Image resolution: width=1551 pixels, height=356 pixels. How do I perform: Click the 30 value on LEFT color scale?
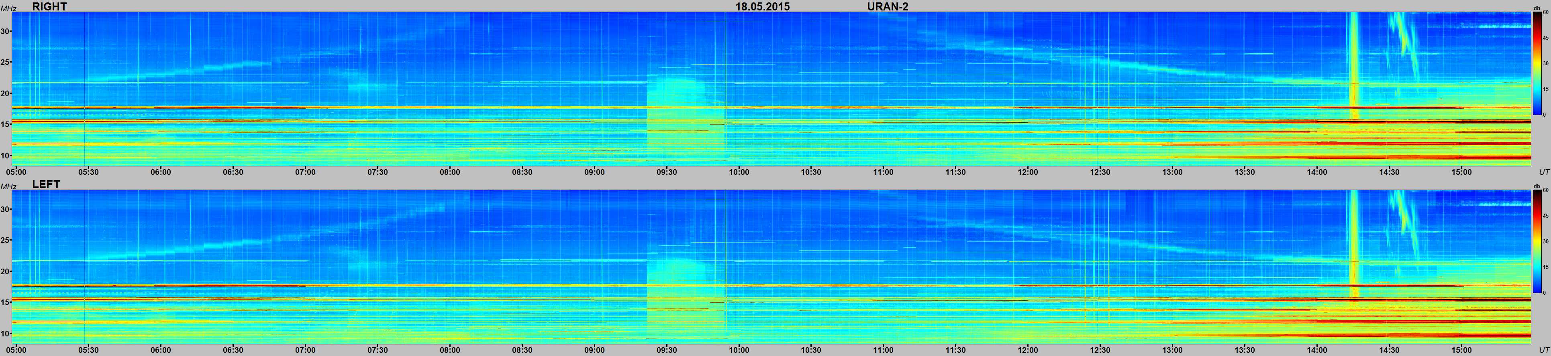pos(1545,241)
